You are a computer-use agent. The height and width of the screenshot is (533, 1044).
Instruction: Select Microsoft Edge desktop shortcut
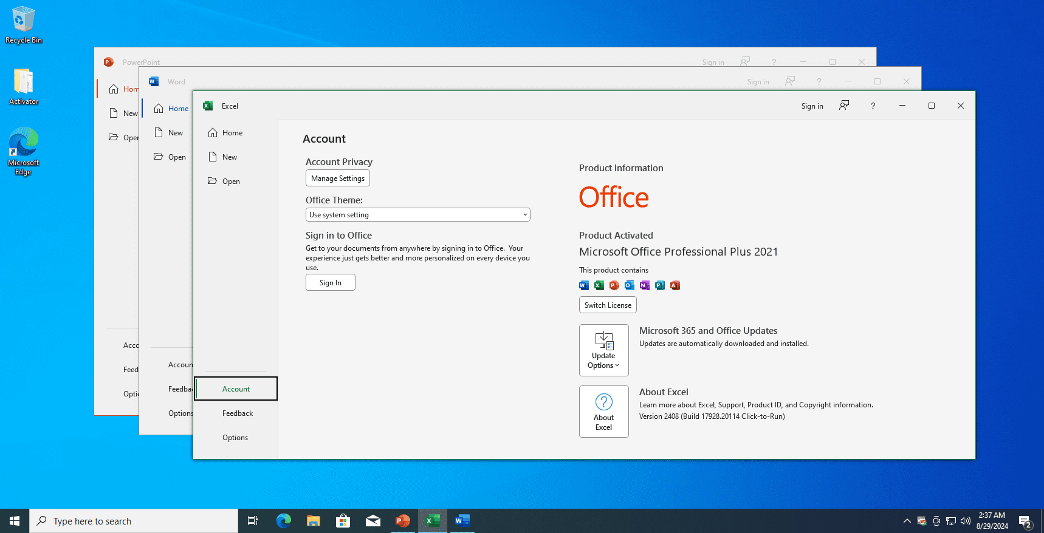coord(23,151)
